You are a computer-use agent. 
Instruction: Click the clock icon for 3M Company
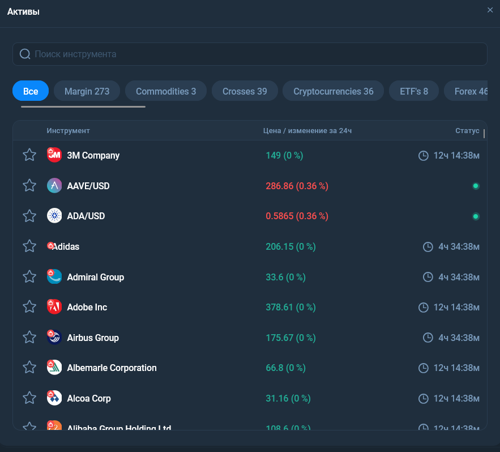click(424, 156)
